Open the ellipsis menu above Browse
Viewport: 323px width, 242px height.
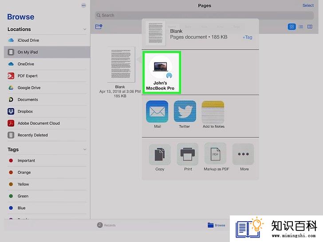pyautogui.click(x=83, y=6)
